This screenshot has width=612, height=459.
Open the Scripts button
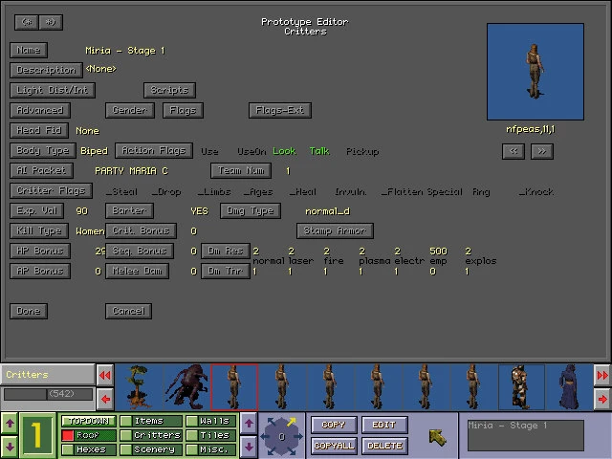(x=169, y=90)
